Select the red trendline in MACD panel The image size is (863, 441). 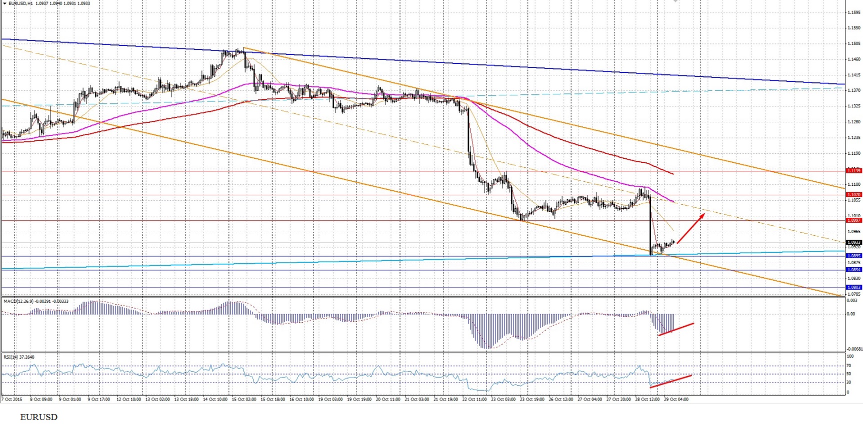coord(676,330)
